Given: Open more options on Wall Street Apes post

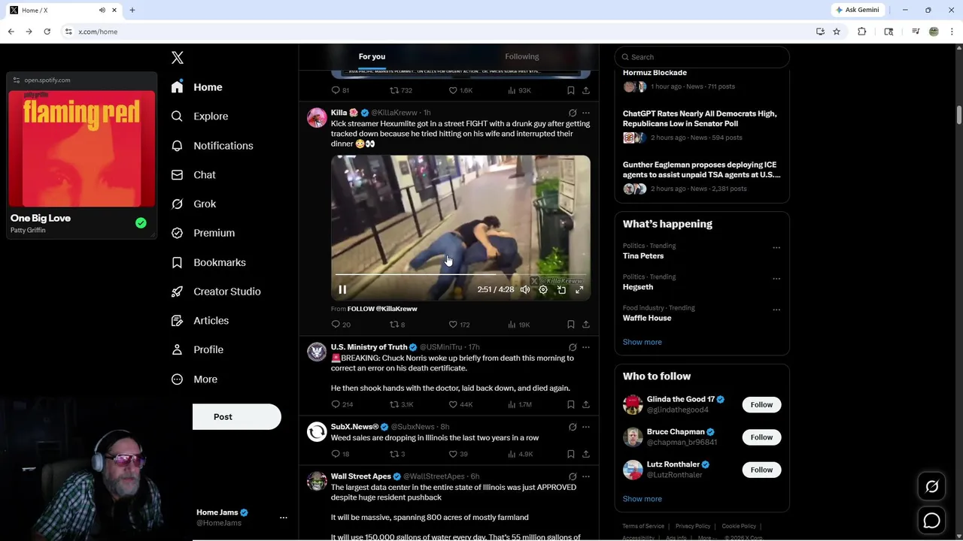Looking at the screenshot, I should (586, 476).
